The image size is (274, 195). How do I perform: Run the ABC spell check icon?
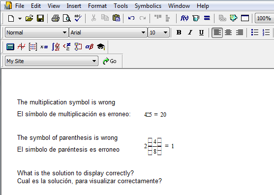coord(78,18)
